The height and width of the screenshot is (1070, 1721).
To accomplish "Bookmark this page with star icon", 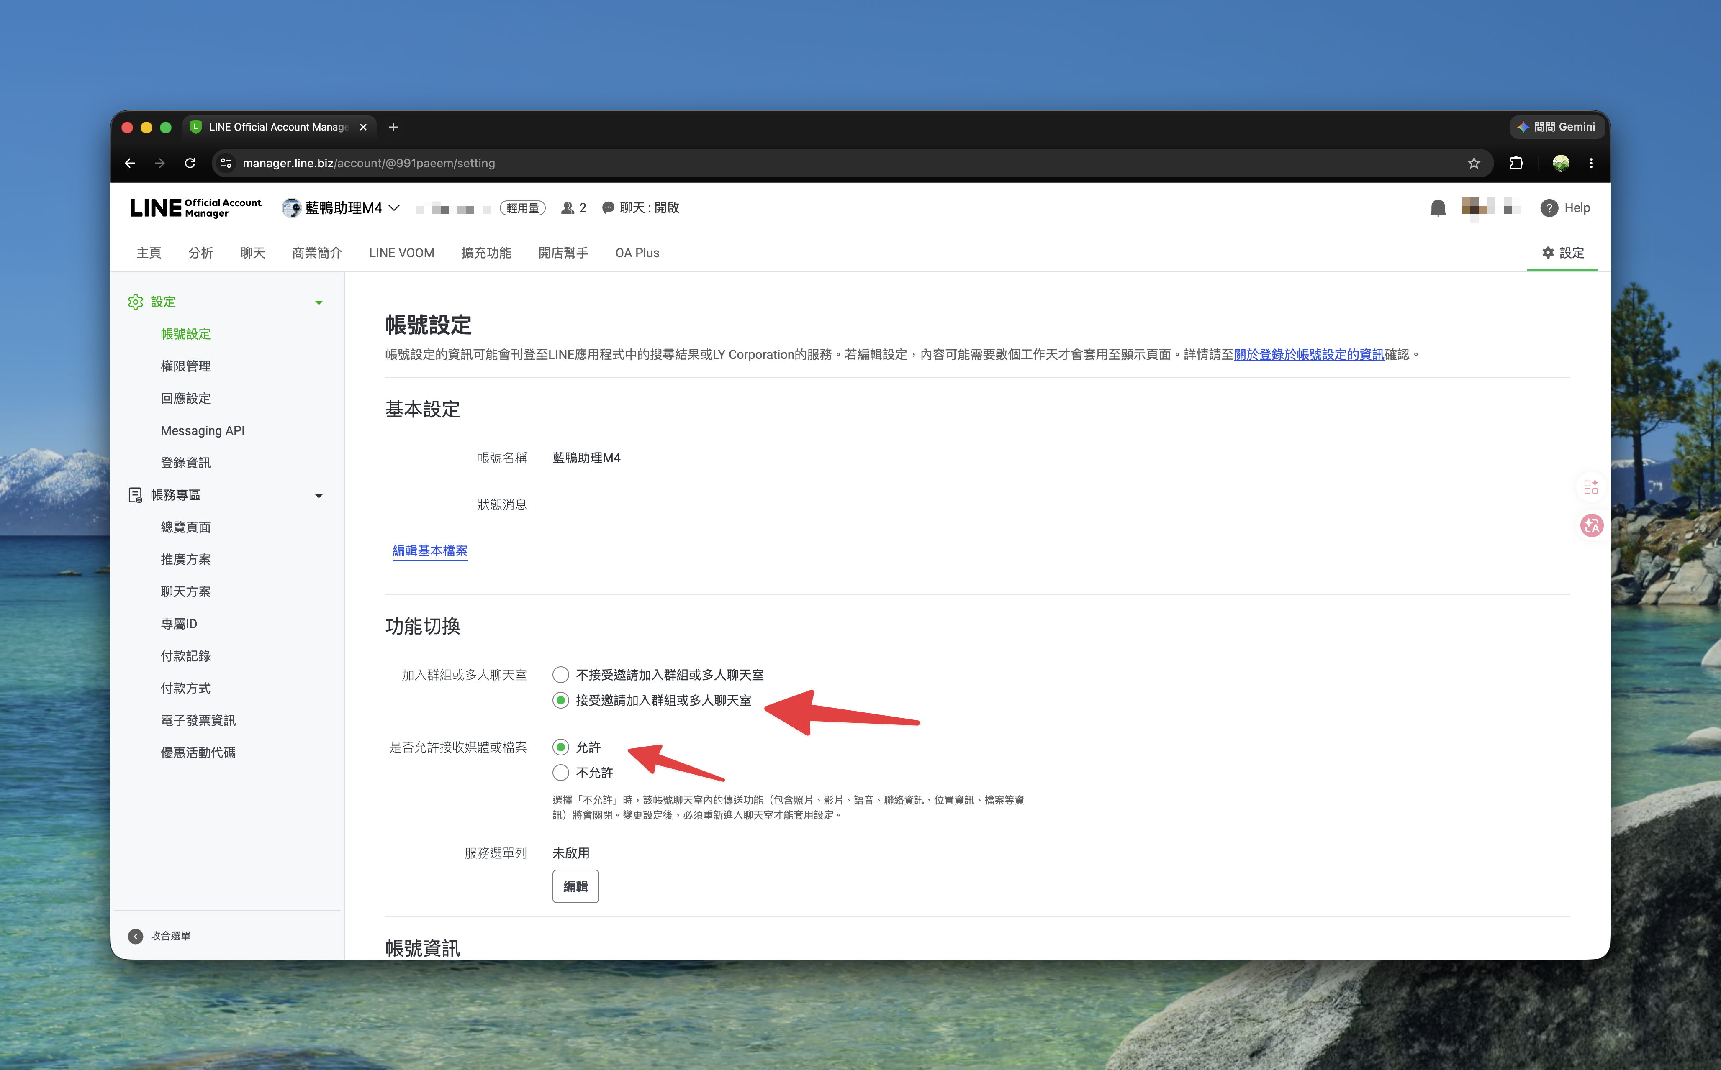I will (1474, 164).
